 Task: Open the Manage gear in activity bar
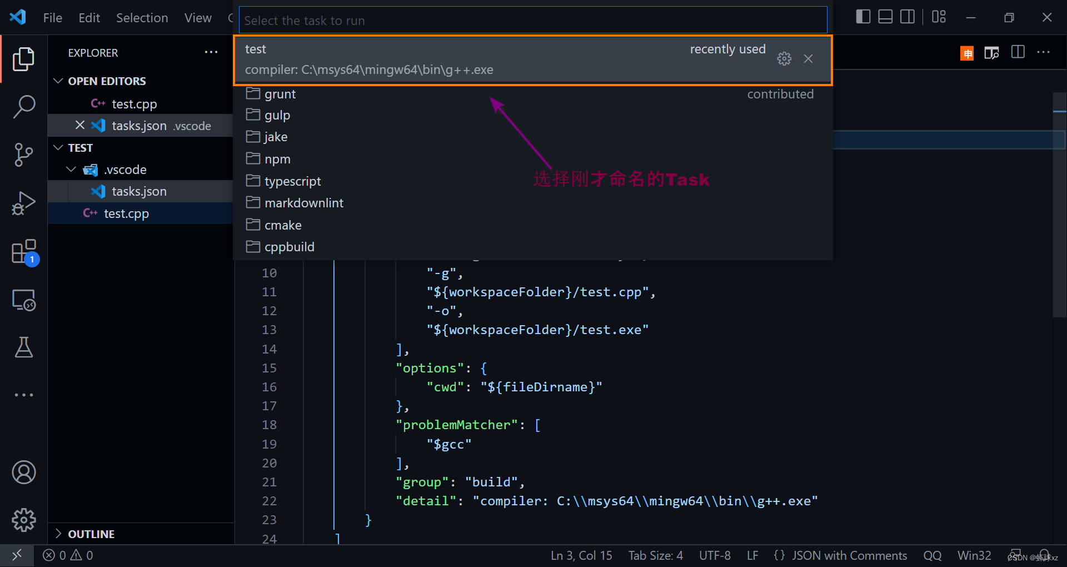[23, 520]
